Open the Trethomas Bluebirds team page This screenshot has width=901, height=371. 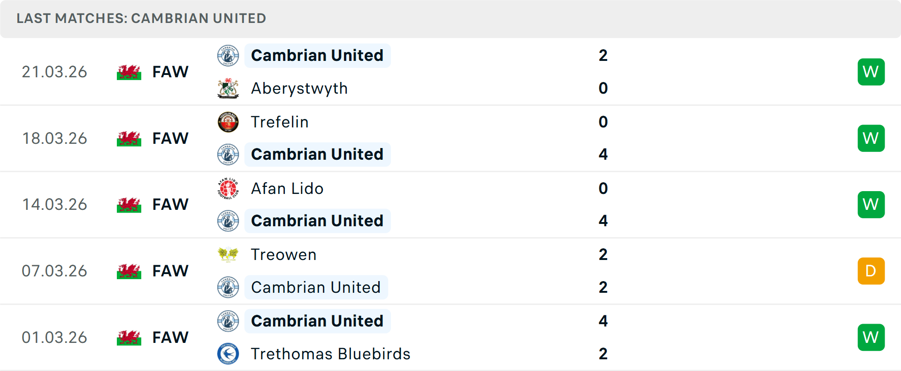click(330, 354)
